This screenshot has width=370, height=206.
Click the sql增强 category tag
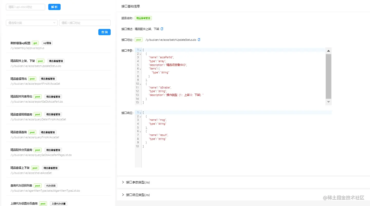[x=47, y=43]
